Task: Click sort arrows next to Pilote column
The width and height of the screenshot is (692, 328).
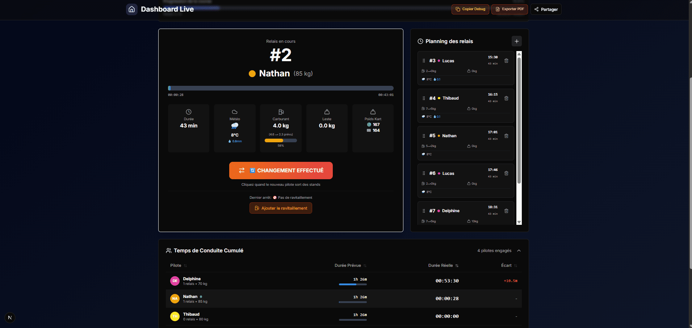Action: click(x=186, y=265)
